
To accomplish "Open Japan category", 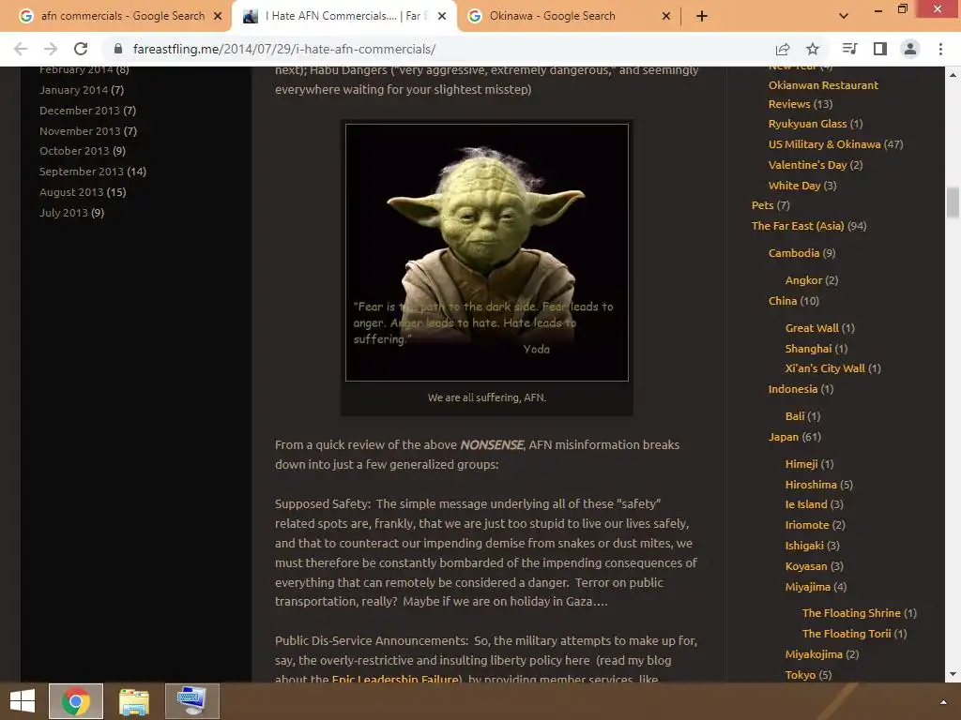I will click(x=784, y=437).
